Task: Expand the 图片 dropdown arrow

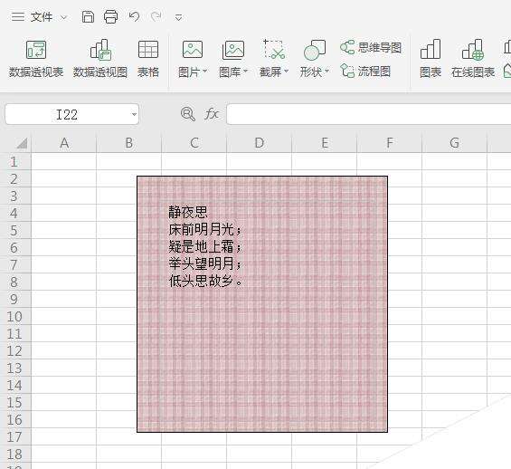Action: pyautogui.click(x=205, y=72)
